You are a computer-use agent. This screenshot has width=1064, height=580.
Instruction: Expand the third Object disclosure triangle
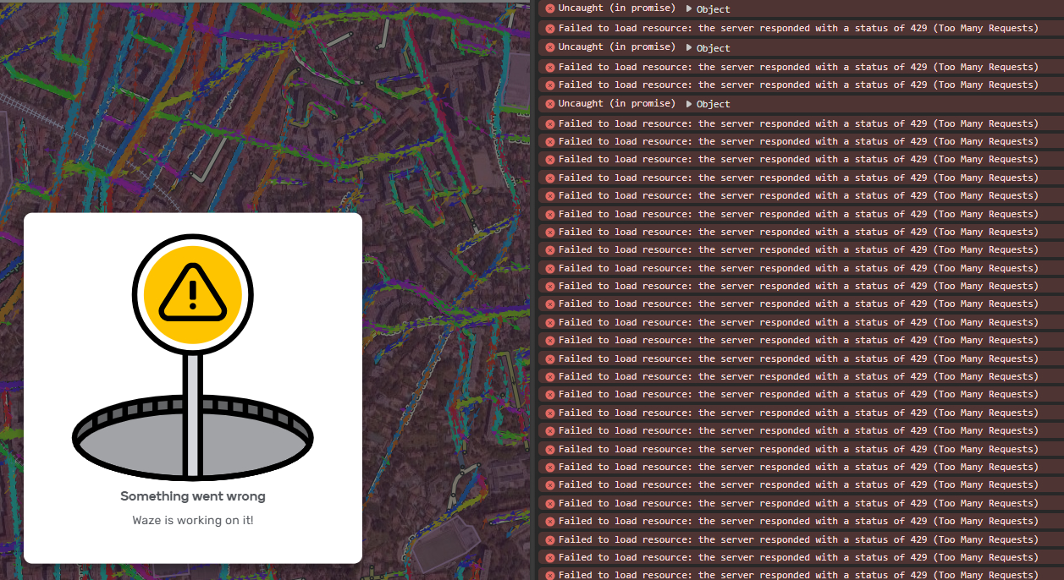[x=689, y=104]
